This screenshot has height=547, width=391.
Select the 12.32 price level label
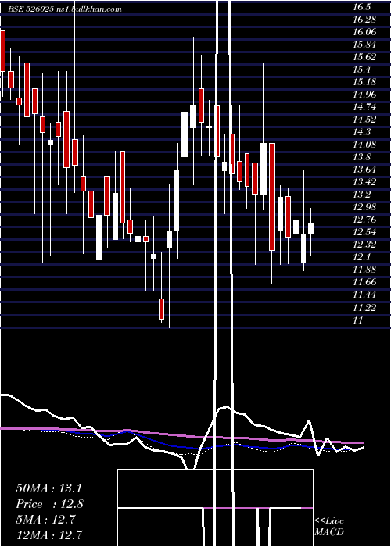[x=364, y=244]
